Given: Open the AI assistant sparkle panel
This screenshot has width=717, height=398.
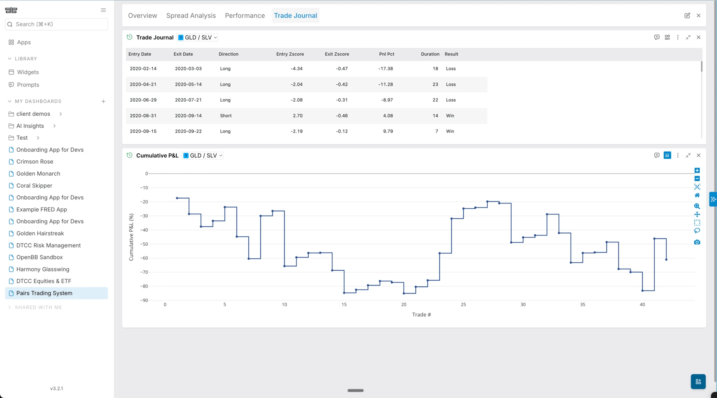Looking at the screenshot, I should pos(713,199).
